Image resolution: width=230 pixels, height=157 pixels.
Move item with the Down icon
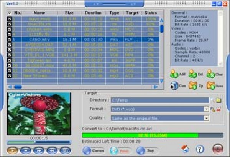pos(211,85)
